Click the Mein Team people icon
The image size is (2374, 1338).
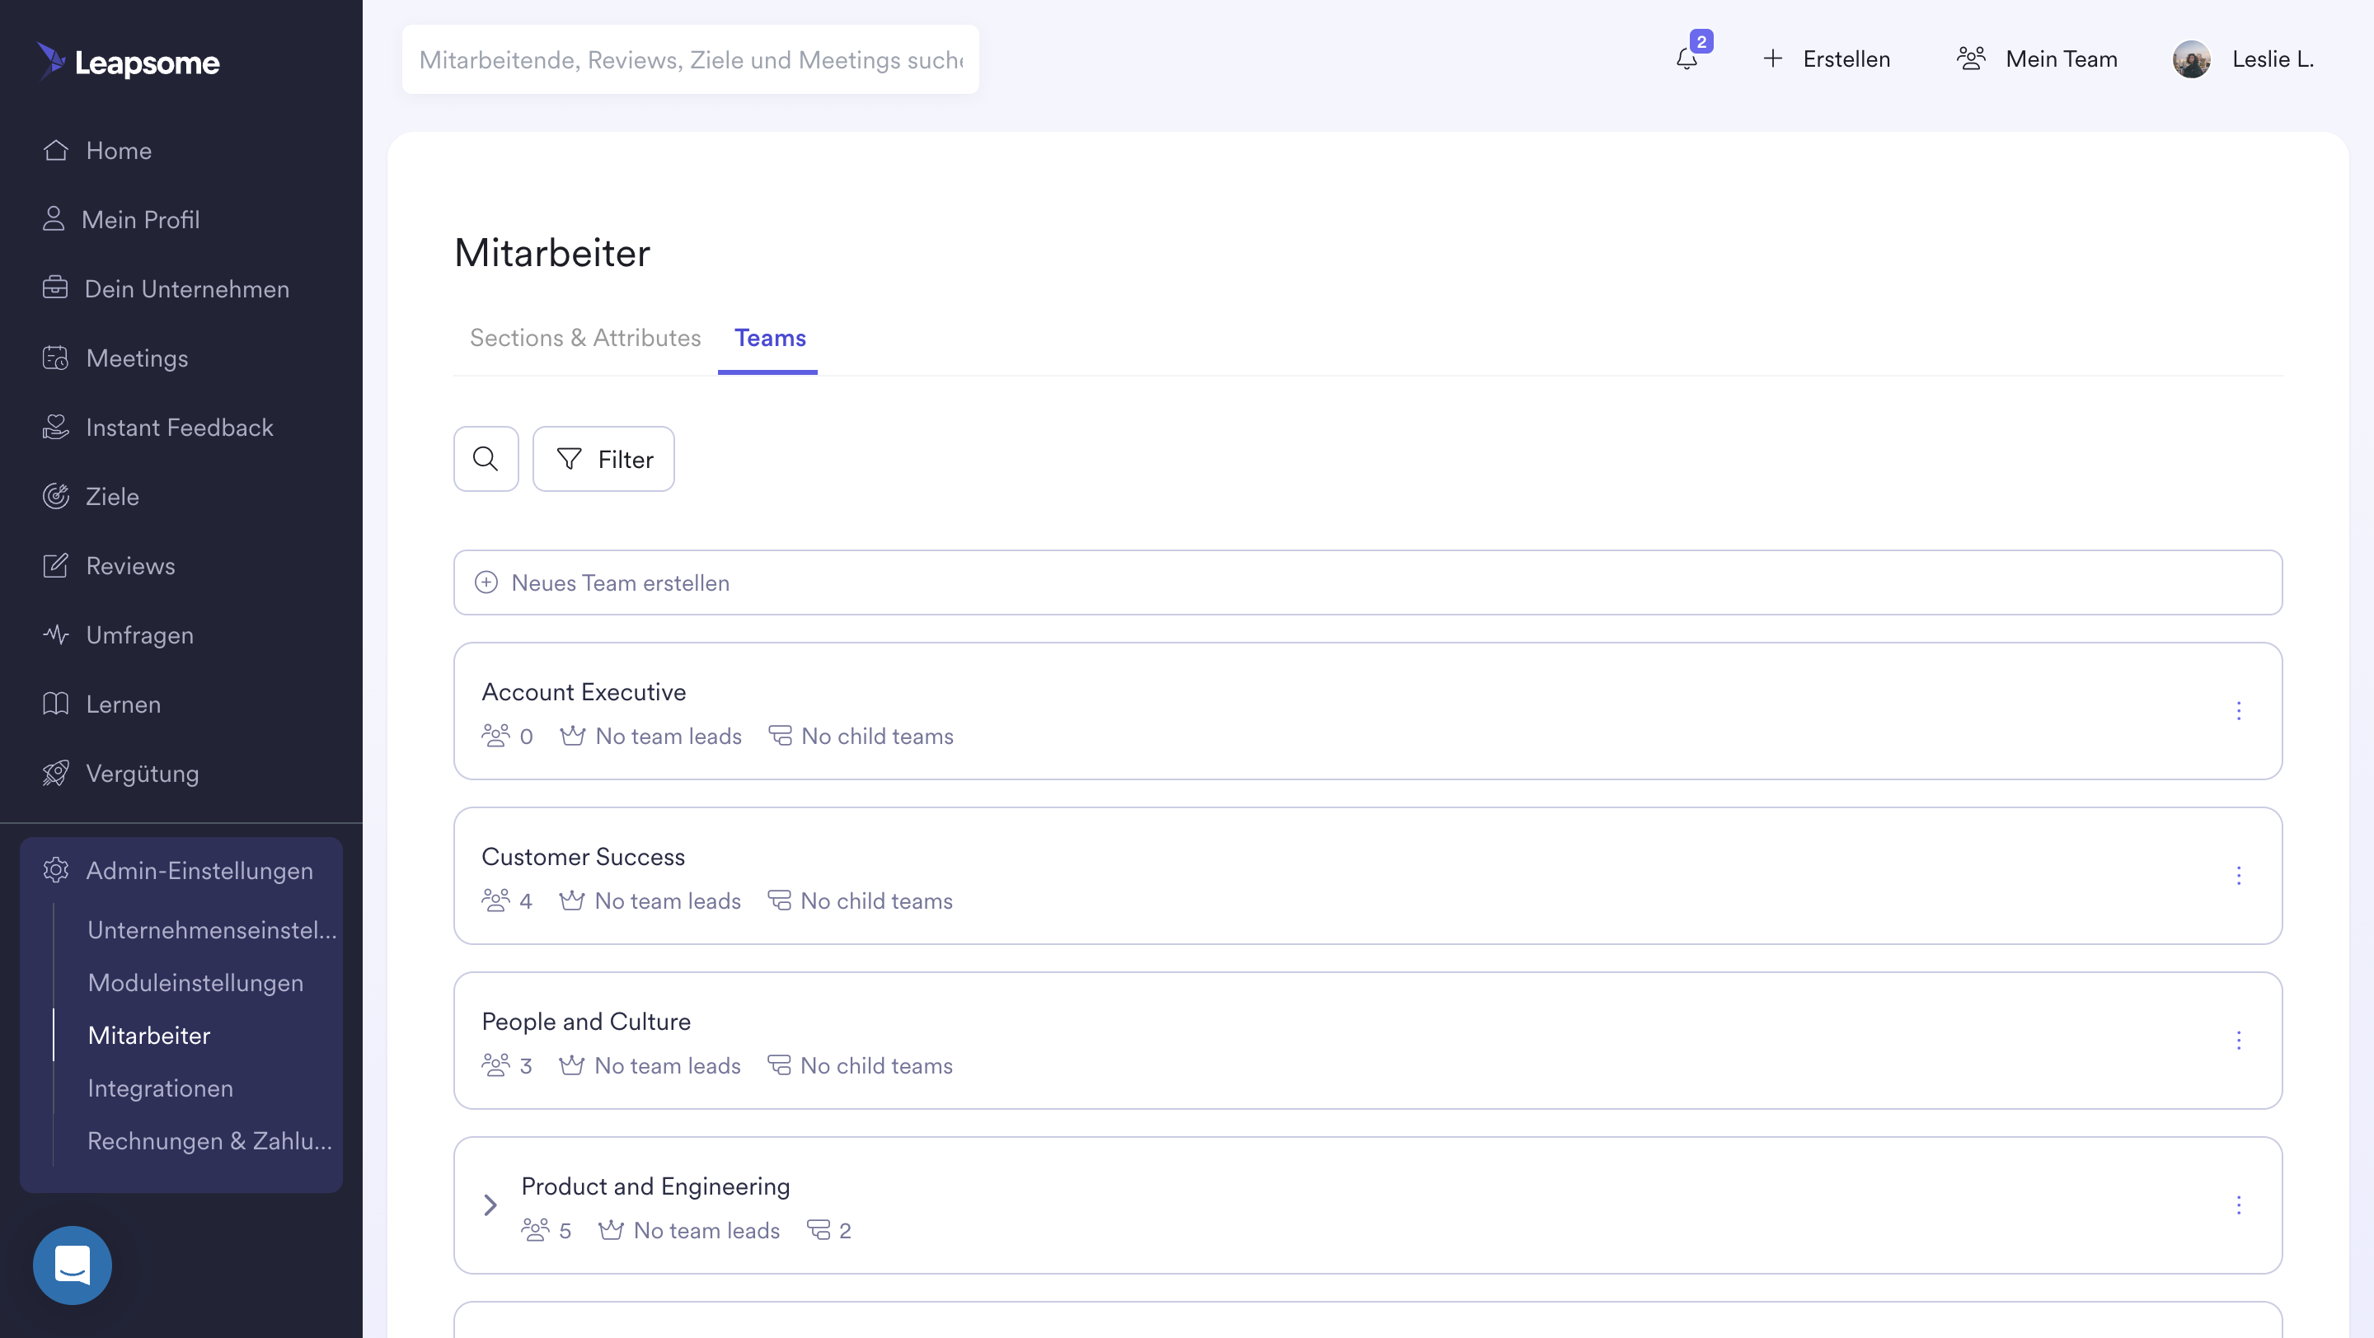tap(1971, 59)
